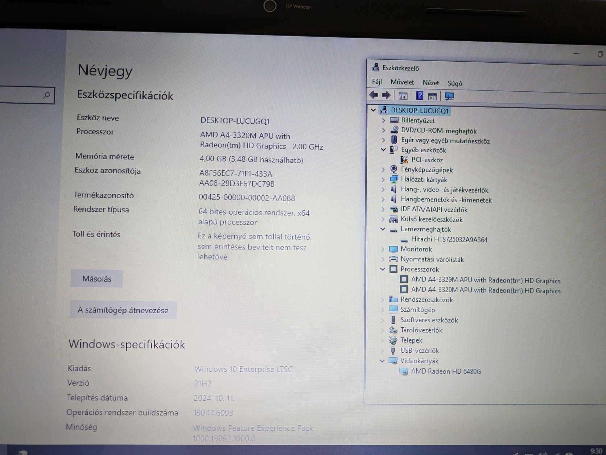
Task: Click the Másolás button under device specifications
Action: click(97, 278)
